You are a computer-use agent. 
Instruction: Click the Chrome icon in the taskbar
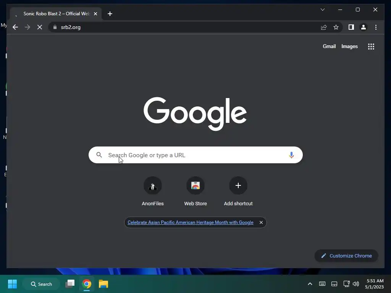87,284
